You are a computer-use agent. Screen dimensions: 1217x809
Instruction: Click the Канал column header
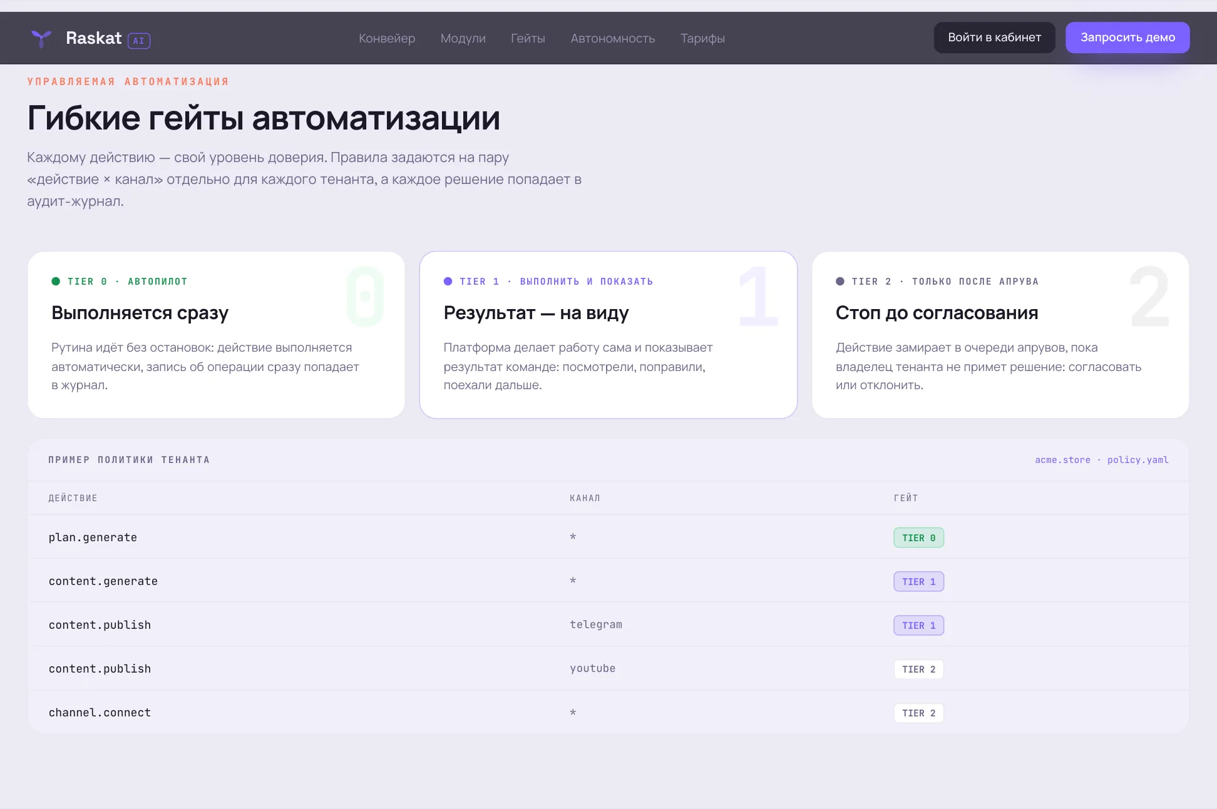585,498
